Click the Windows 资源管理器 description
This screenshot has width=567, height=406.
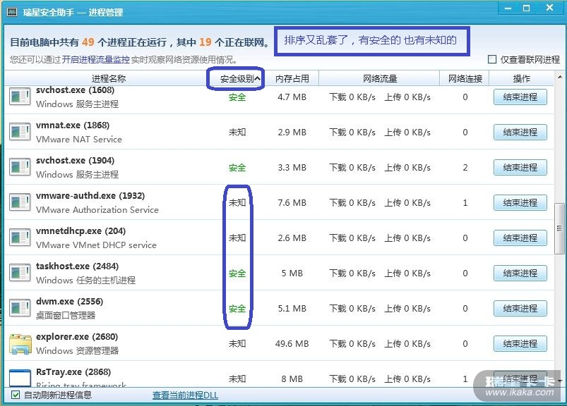(x=78, y=351)
